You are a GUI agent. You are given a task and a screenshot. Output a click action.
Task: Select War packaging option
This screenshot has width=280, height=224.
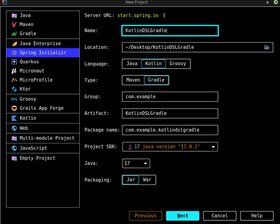[x=147, y=180]
